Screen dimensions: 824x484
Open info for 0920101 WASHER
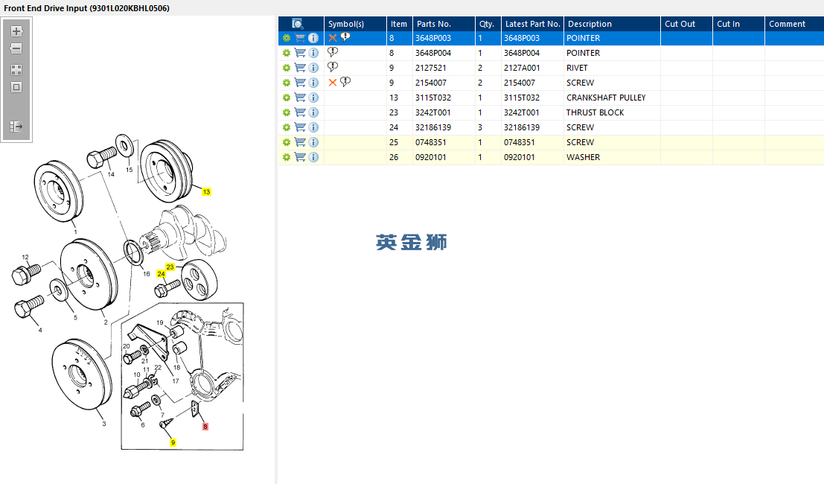313,157
